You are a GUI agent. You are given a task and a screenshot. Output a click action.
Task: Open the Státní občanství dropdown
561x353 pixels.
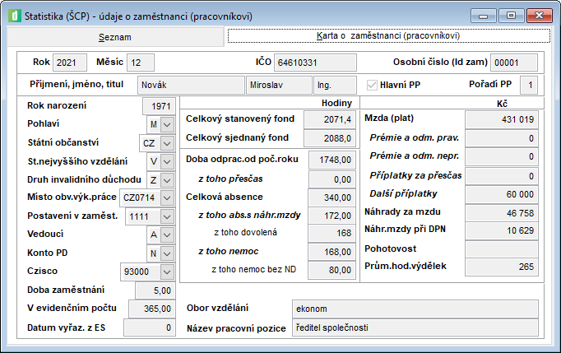tap(167, 143)
